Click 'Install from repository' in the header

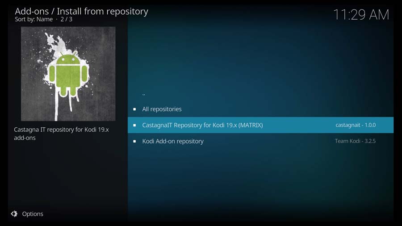[103, 11]
